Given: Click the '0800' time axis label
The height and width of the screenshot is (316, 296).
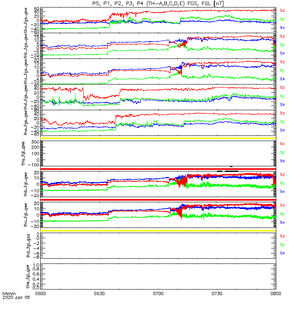Looking at the screenshot, I should click(x=275, y=293).
